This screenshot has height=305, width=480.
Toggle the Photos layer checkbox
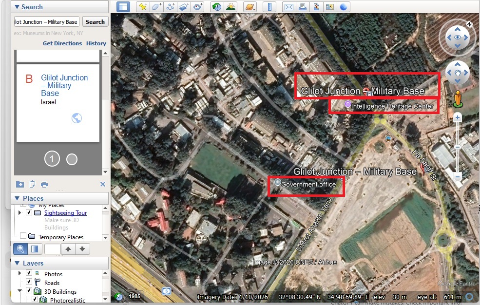(29, 274)
